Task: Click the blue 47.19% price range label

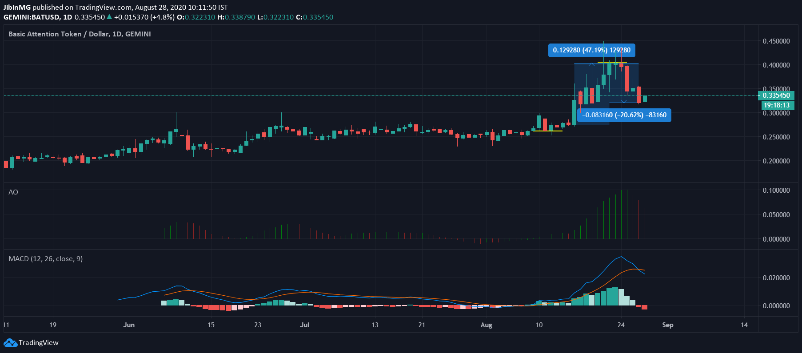Action: [591, 50]
